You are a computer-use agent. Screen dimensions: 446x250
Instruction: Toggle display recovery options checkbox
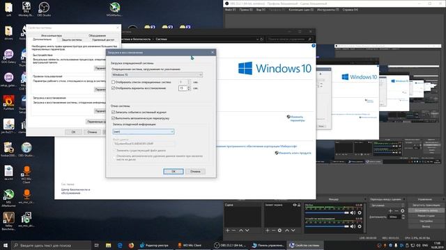[113, 88]
